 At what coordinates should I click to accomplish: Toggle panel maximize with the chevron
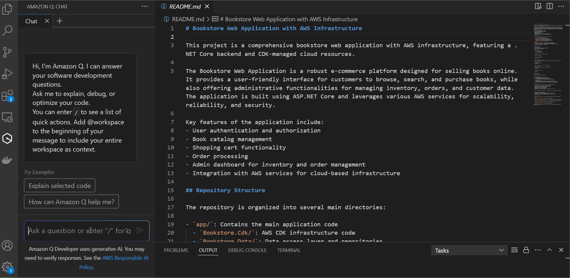(x=550, y=250)
